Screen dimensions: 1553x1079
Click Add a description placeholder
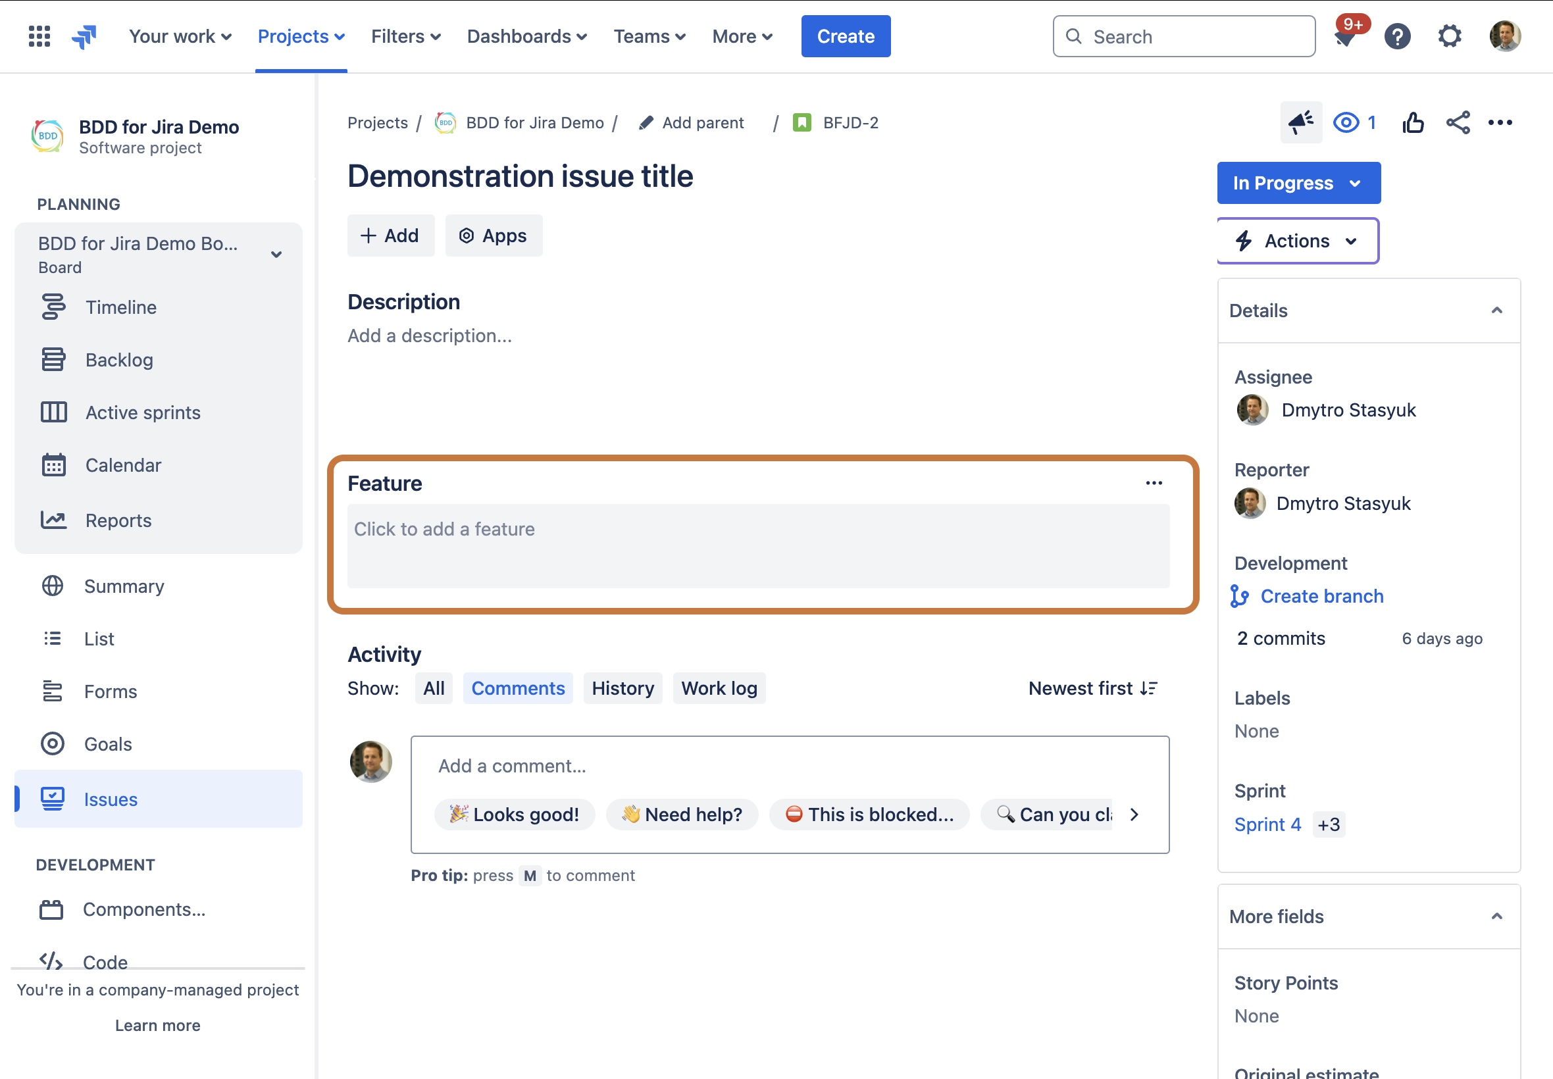pos(429,336)
